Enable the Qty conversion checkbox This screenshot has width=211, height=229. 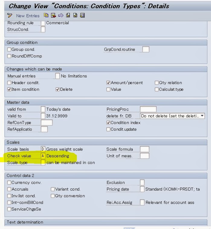[x=53, y=196]
